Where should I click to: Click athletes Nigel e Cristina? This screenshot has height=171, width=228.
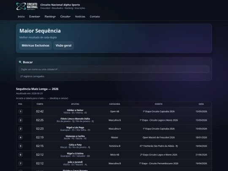tap(75, 154)
